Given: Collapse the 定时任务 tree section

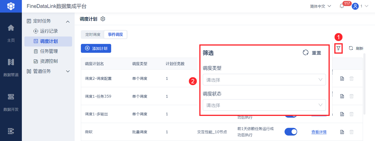Looking at the screenshot, I should (68, 21).
